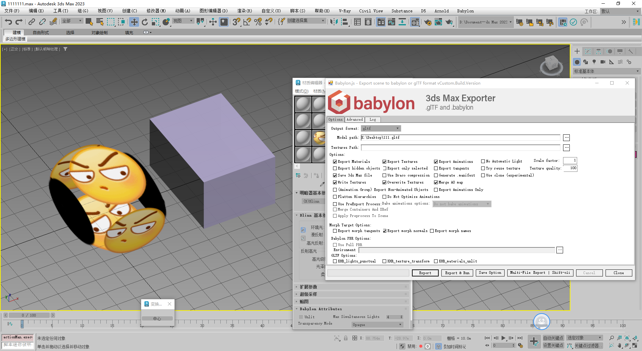This screenshot has height=351, width=642.
Task: Open the Utilities wrench panel
Action: tap(631, 51)
